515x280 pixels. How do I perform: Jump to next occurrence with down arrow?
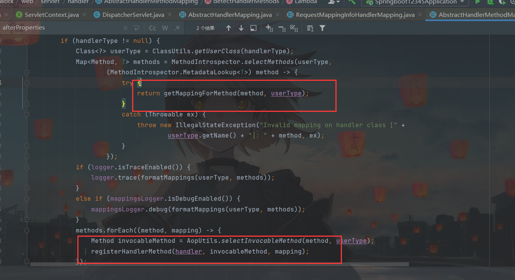pyautogui.click(x=241, y=28)
